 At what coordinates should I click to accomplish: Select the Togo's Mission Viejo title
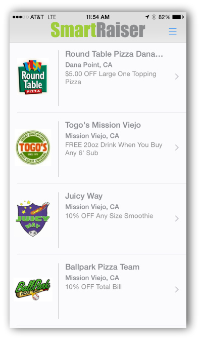pyautogui.click(x=103, y=125)
